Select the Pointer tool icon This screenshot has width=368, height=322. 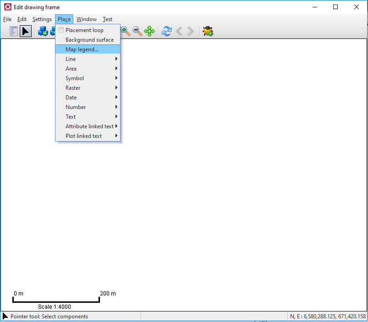(26, 31)
